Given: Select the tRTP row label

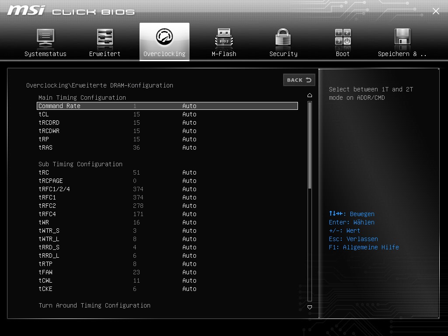Looking at the screenshot, I should pyautogui.click(x=45, y=264).
